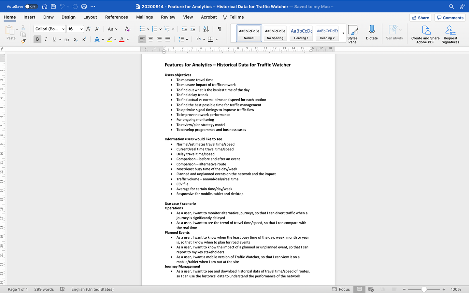
Task: Expand bullet list options arrow
Action: point(148,29)
